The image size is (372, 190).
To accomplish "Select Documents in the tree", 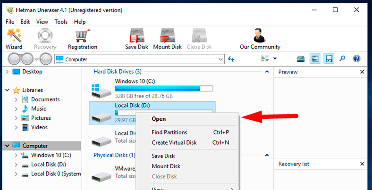I will click(x=45, y=99).
